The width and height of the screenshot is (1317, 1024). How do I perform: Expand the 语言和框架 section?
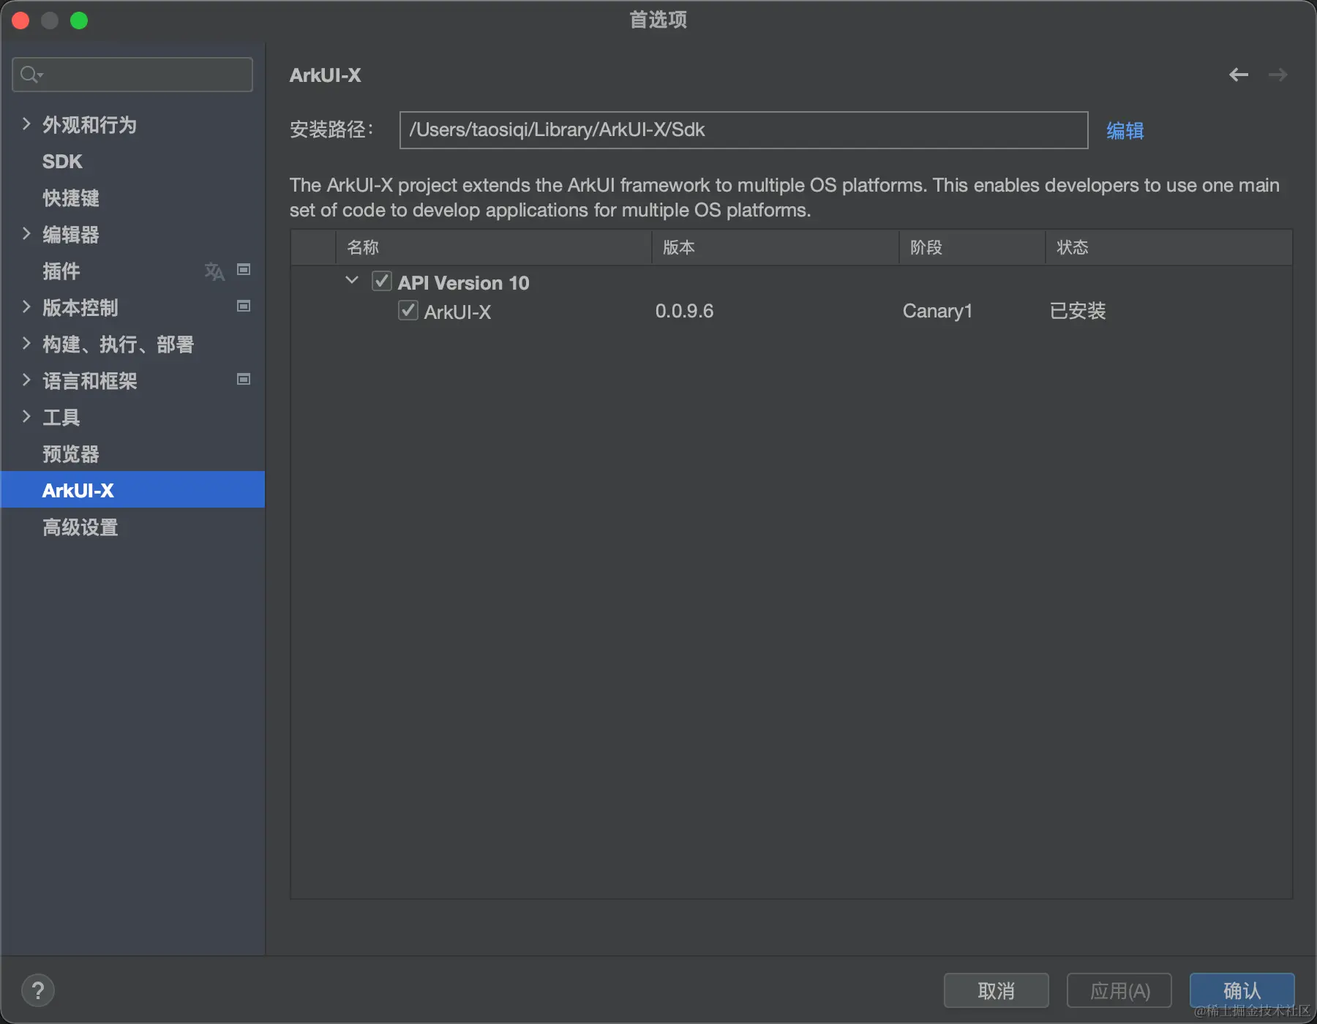point(26,380)
